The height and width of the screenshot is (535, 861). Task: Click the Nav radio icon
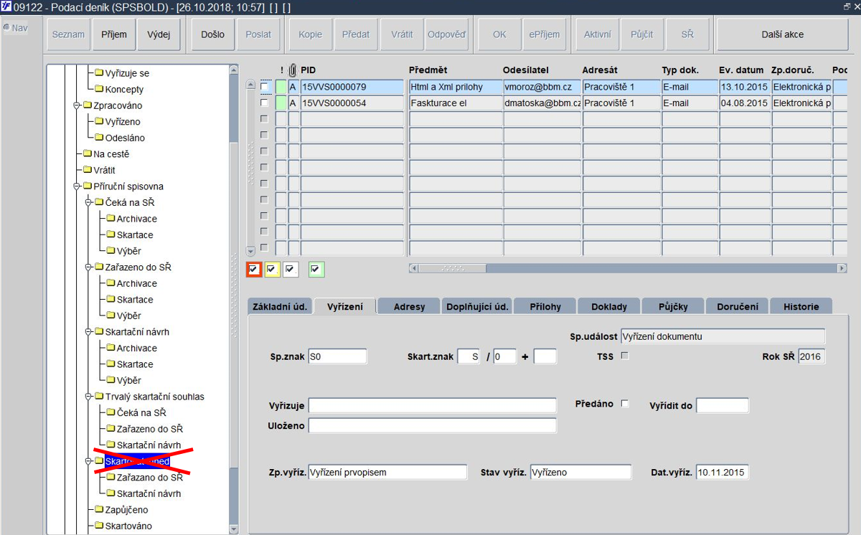pyautogui.click(x=6, y=28)
